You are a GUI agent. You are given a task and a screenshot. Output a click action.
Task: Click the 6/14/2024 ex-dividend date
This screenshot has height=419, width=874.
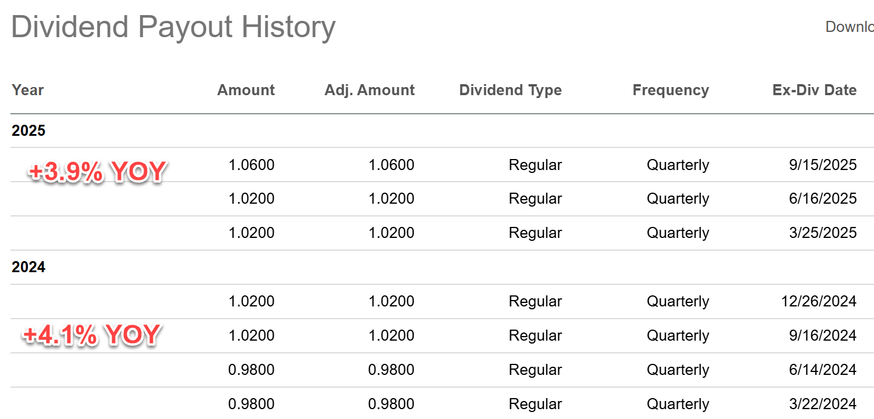pos(822,370)
